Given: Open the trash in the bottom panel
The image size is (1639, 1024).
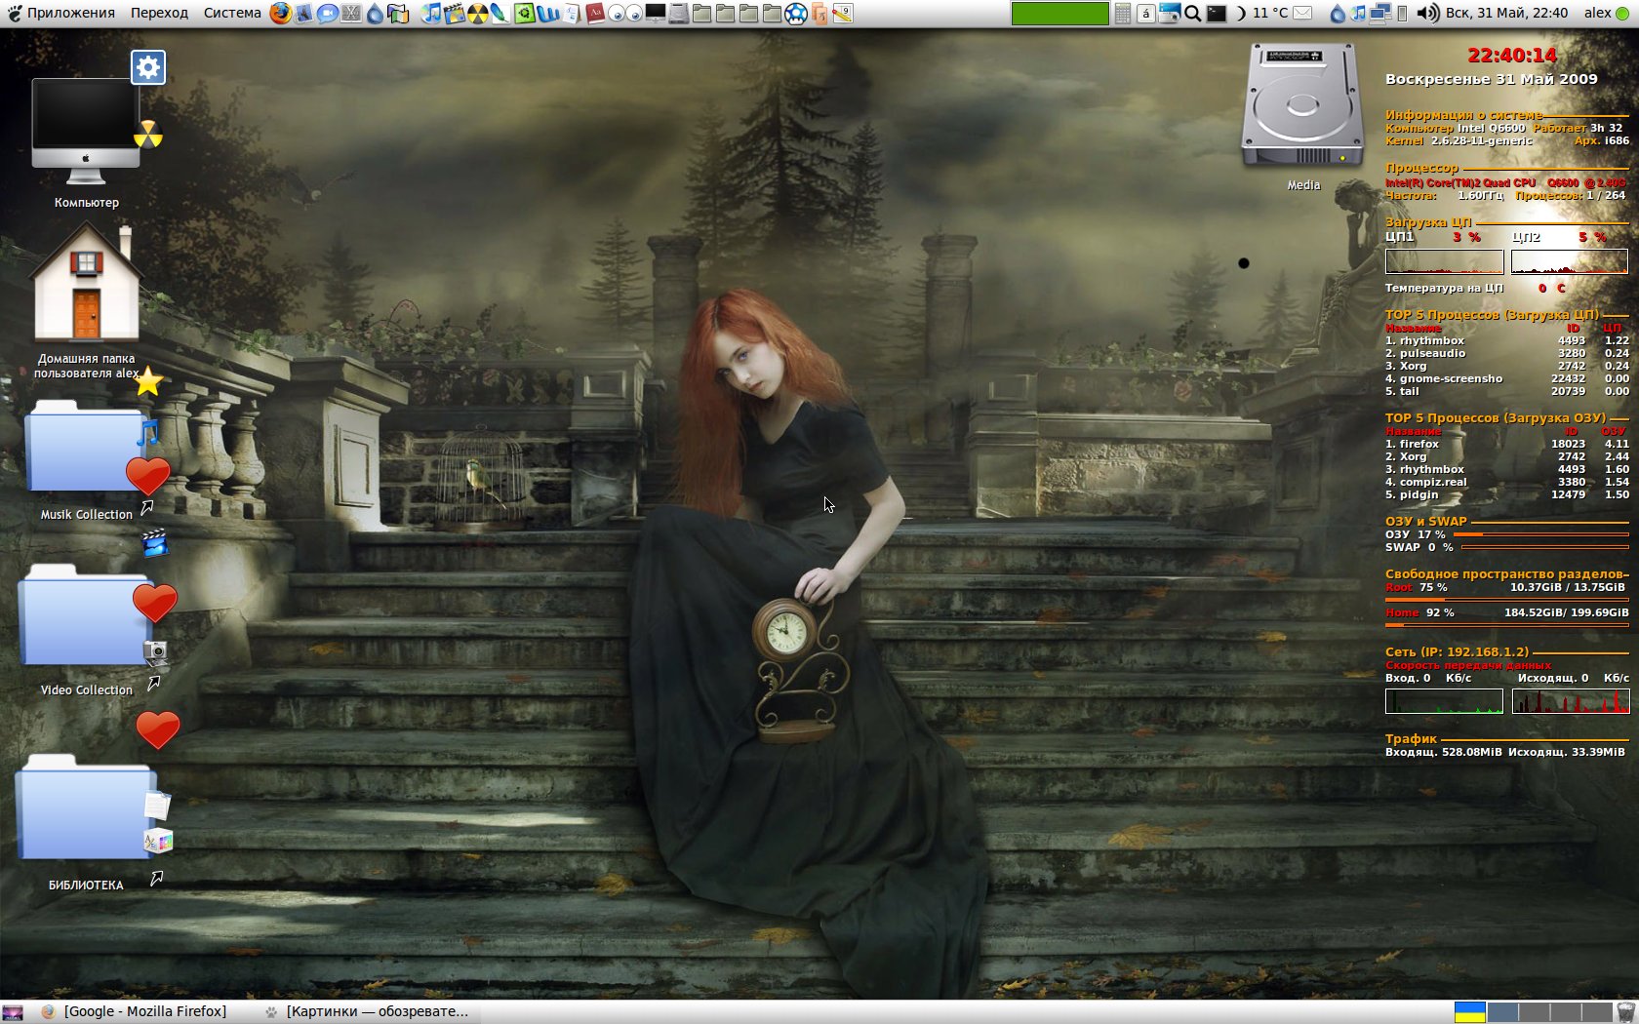Looking at the screenshot, I should (1626, 1012).
